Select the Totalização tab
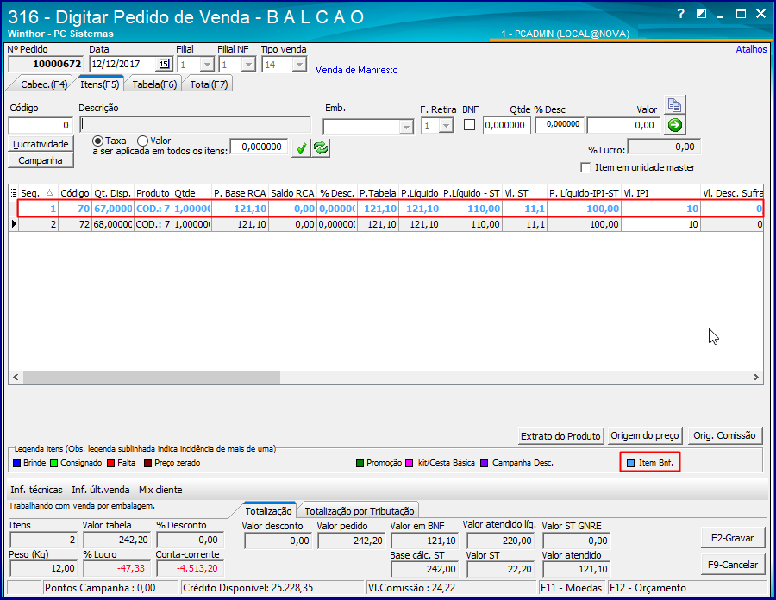Viewport: 776px width, 600px height. point(269,511)
